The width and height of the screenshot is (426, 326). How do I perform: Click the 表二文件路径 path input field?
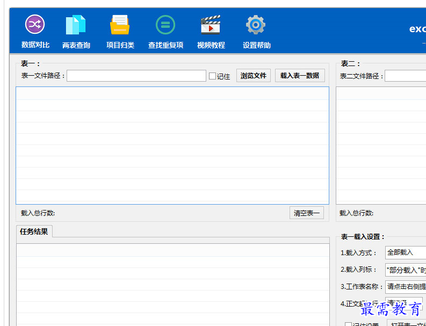405,76
